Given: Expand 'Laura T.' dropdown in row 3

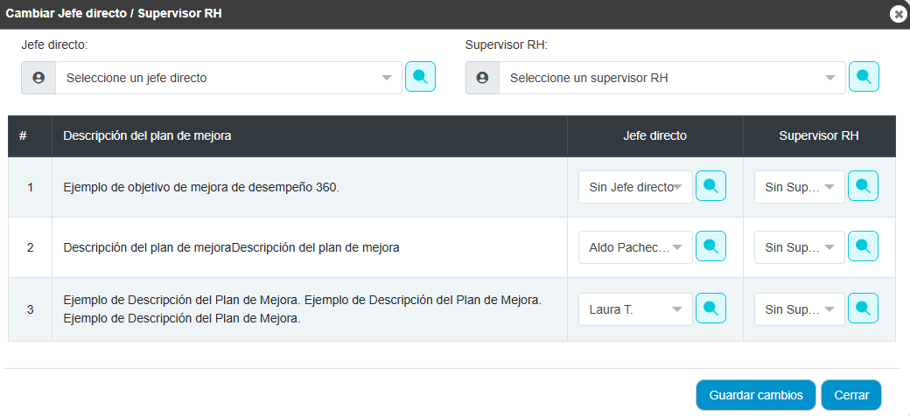Looking at the screenshot, I should click(635, 309).
